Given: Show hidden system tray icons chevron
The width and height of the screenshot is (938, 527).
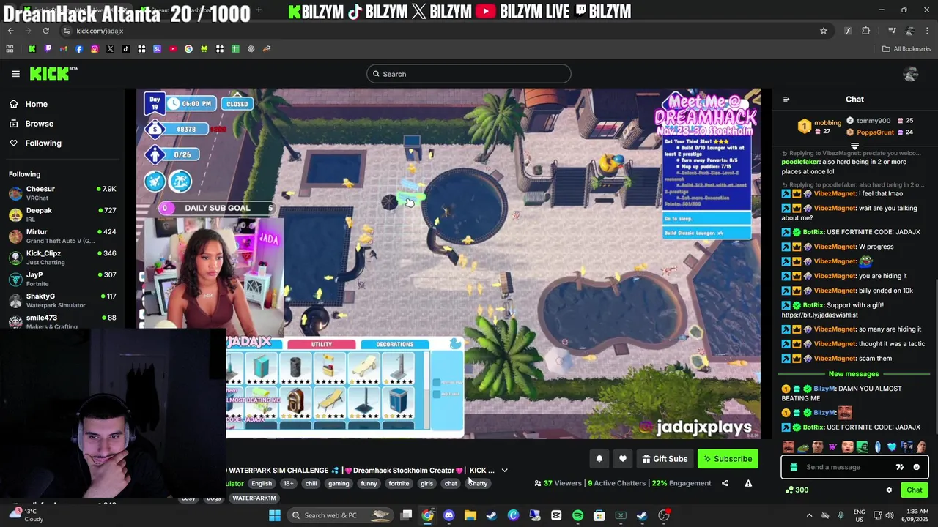Looking at the screenshot, I should [809, 515].
